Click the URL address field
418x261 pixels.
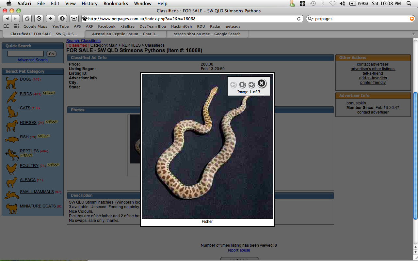point(192,19)
